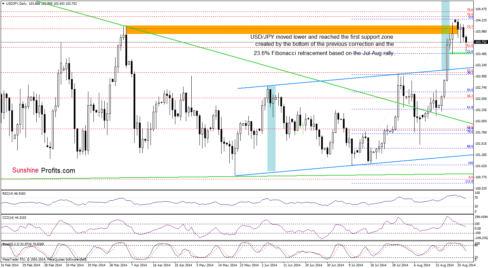Click the 101.760 price axis label
This screenshot has width=488, height=268.
point(481,132)
